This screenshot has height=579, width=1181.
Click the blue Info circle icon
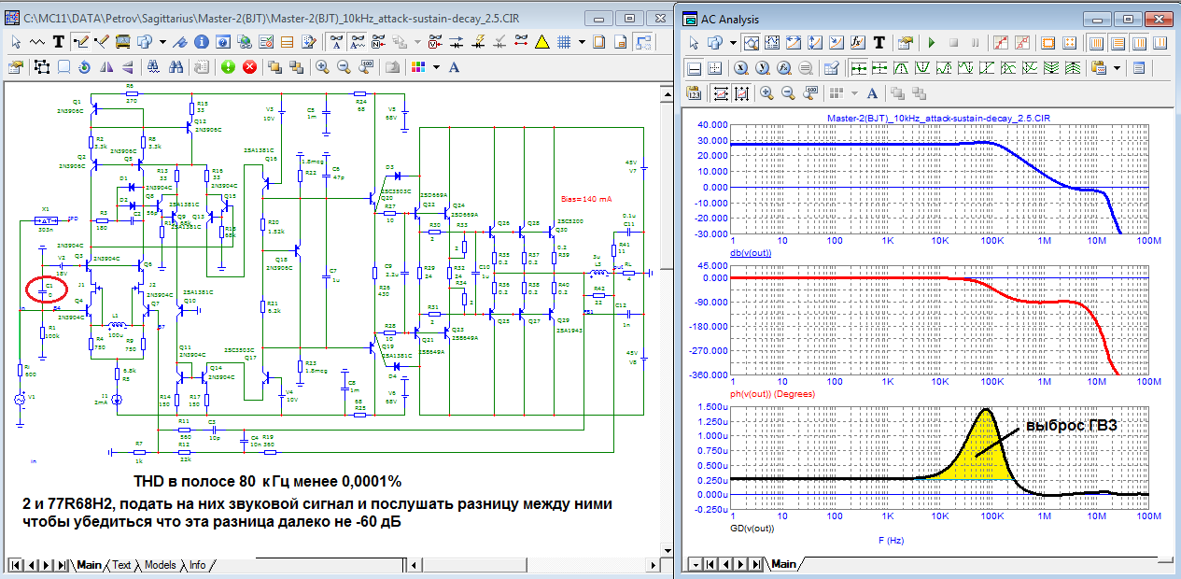(x=203, y=41)
